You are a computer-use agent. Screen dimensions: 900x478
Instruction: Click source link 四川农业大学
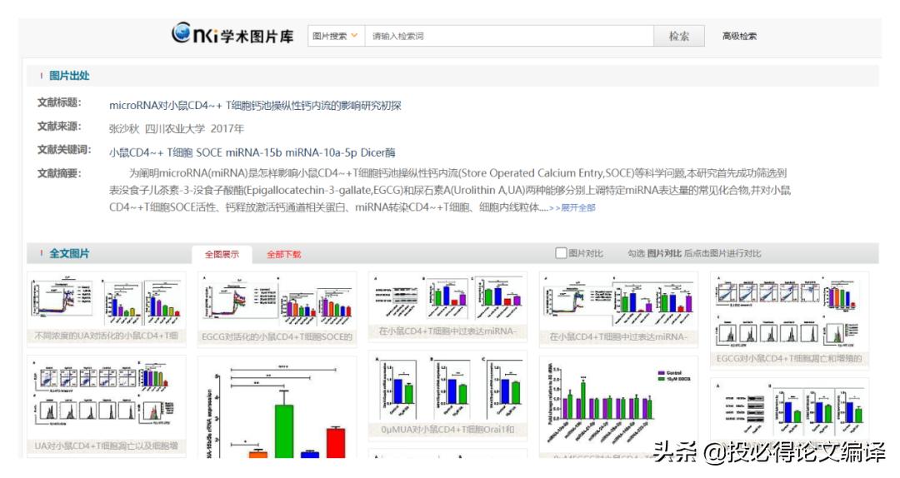174,128
